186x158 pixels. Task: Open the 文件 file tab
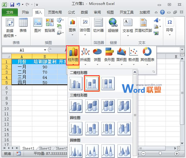pos(10,12)
